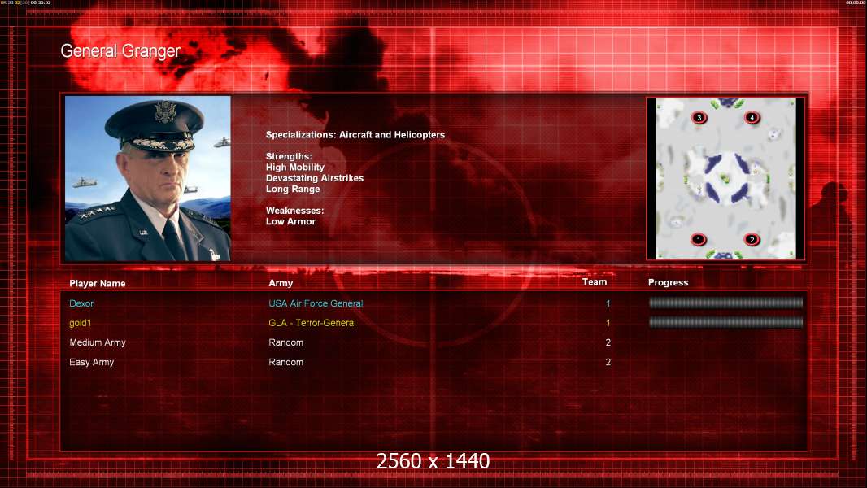Click the High Mobility strength line

click(294, 168)
